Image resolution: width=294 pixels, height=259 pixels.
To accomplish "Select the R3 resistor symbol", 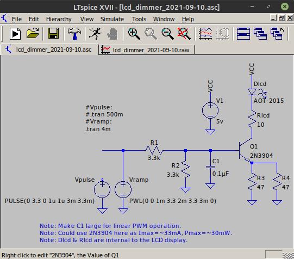I will [252, 182].
